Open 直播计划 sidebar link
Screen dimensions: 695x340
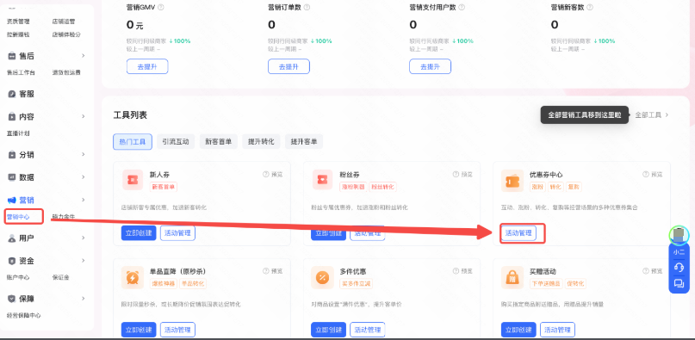(x=18, y=133)
